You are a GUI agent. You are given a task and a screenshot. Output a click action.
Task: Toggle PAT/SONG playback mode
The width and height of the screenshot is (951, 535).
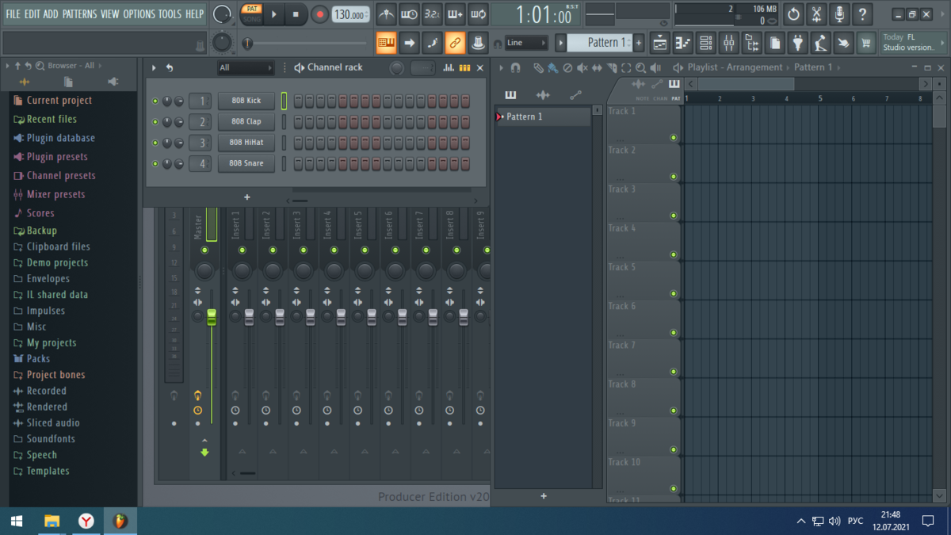[x=251, y=13]
